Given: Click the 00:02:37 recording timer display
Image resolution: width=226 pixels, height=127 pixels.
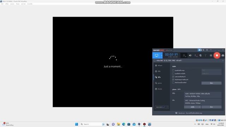Looking at the screenshot, I should point(171,55).
